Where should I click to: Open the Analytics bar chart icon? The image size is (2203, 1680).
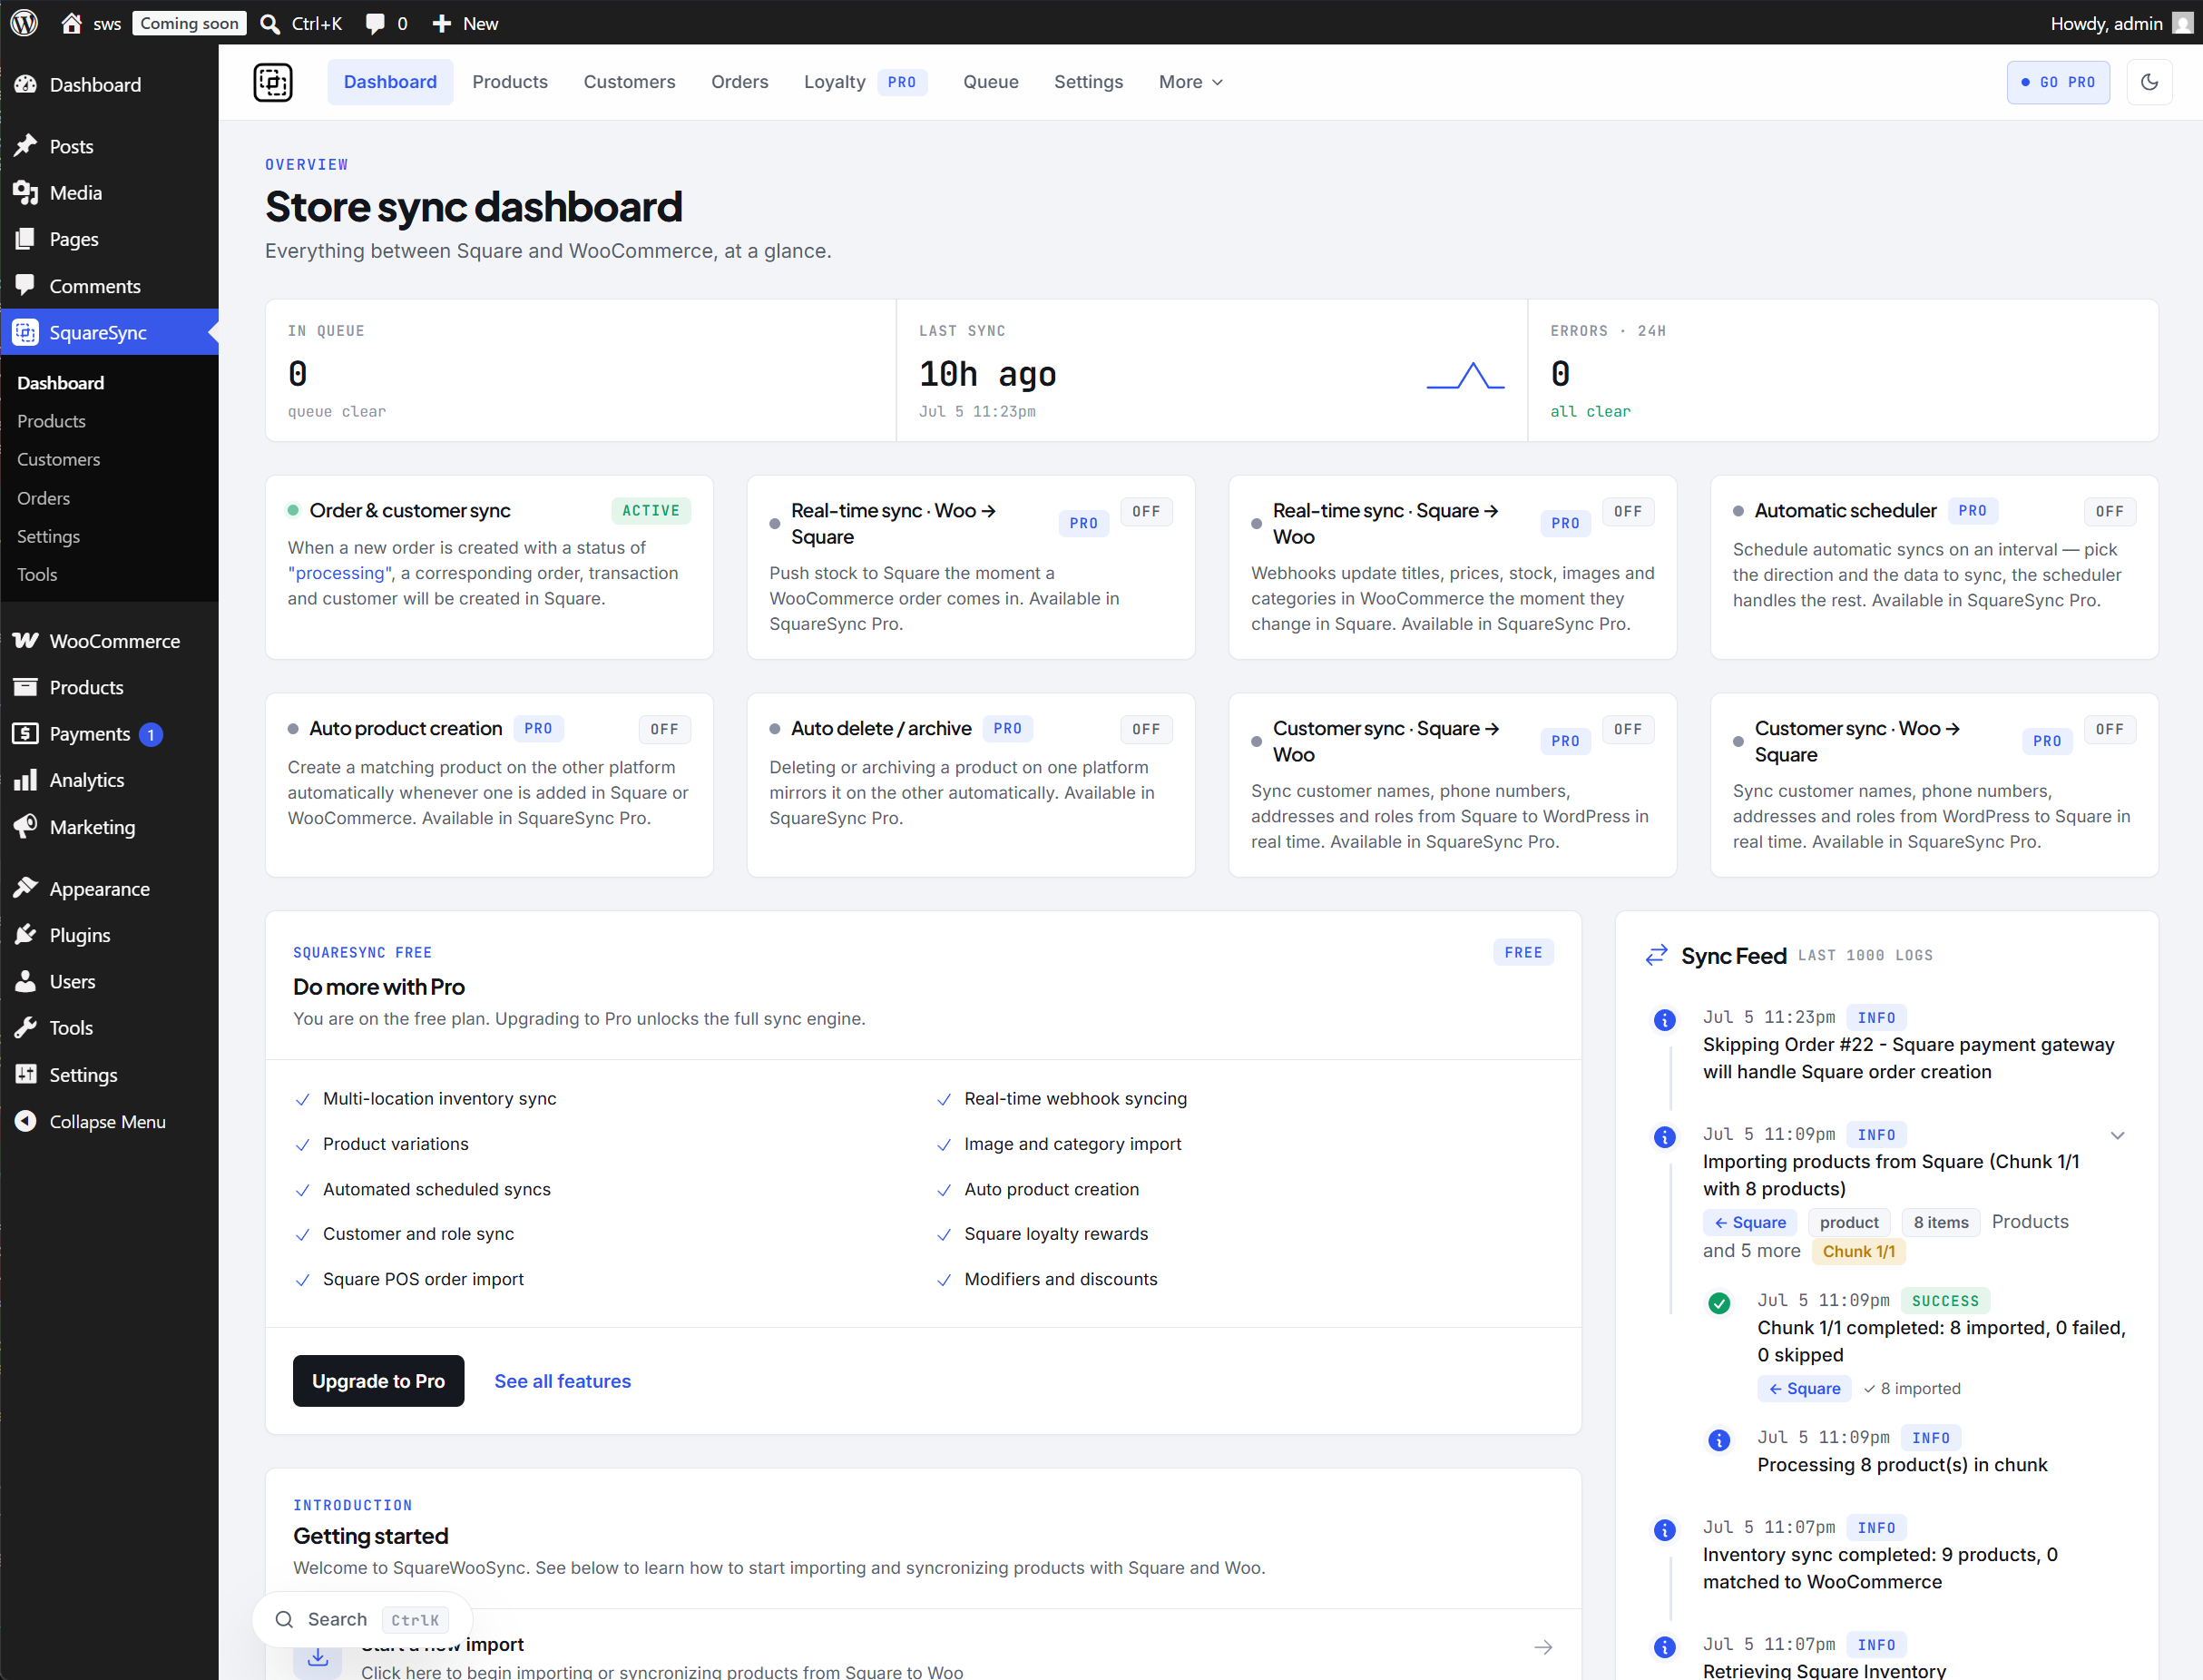26,780
